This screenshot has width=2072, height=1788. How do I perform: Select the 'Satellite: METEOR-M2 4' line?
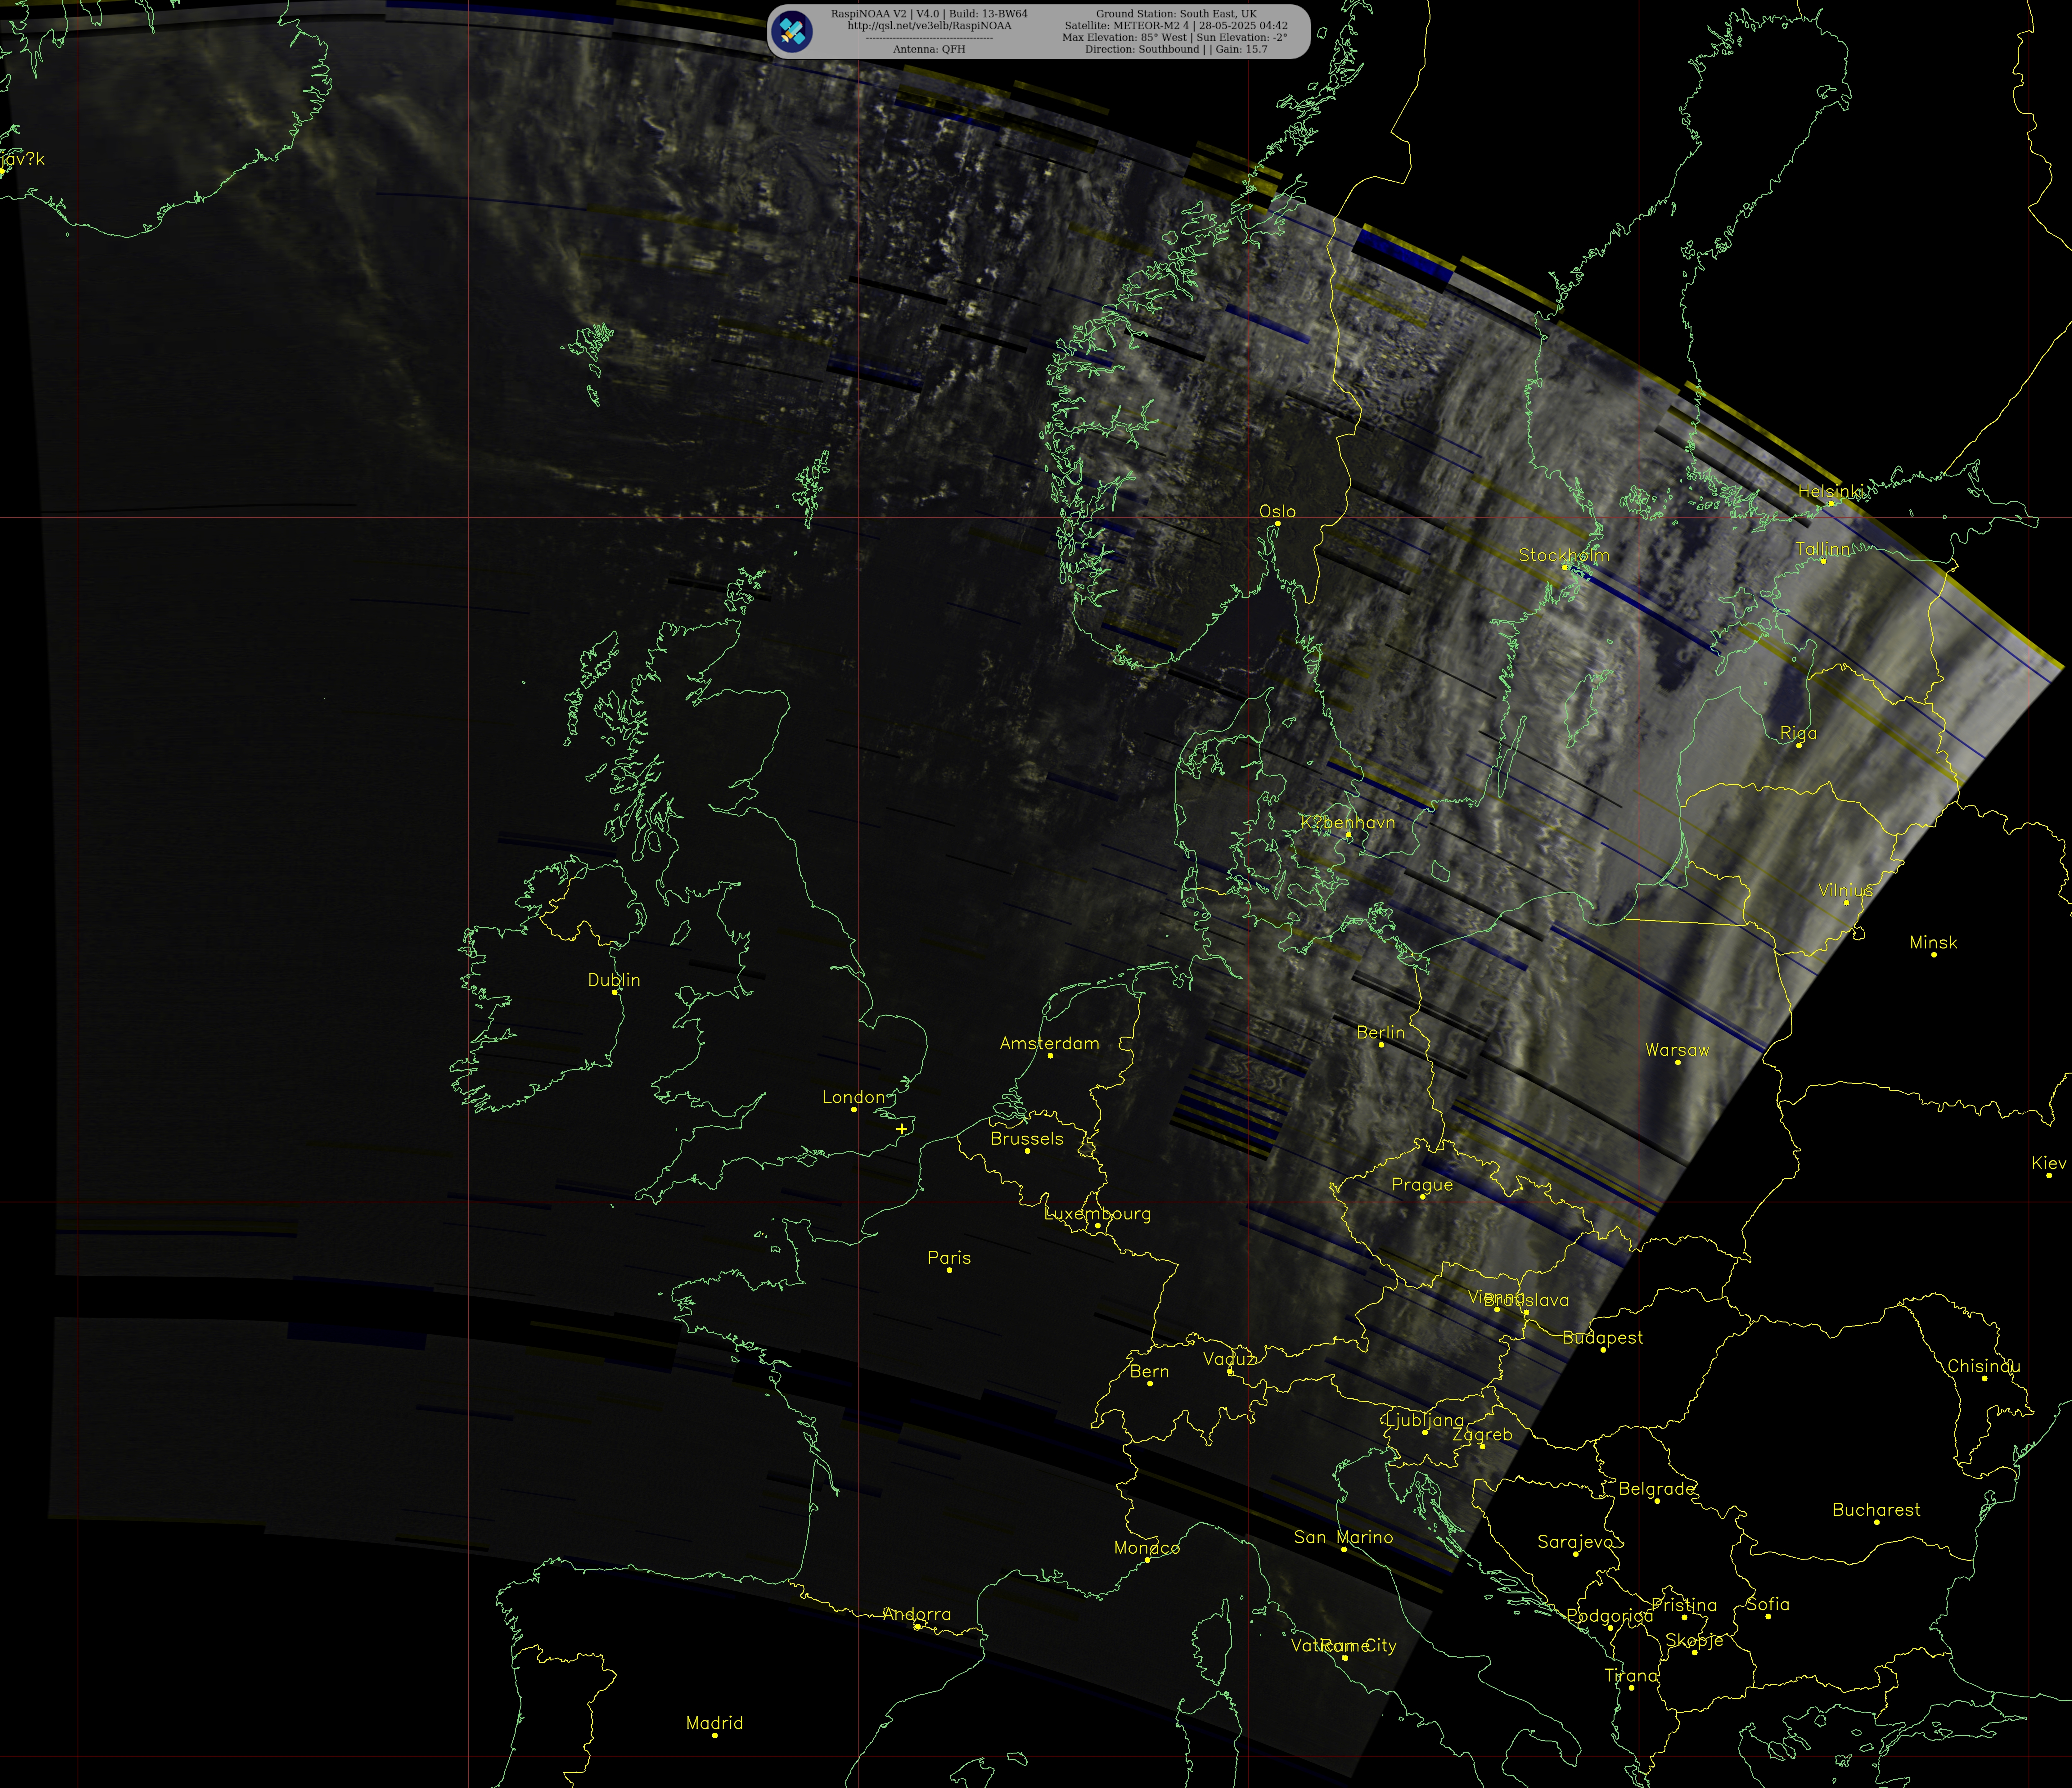pos(1176,26)
